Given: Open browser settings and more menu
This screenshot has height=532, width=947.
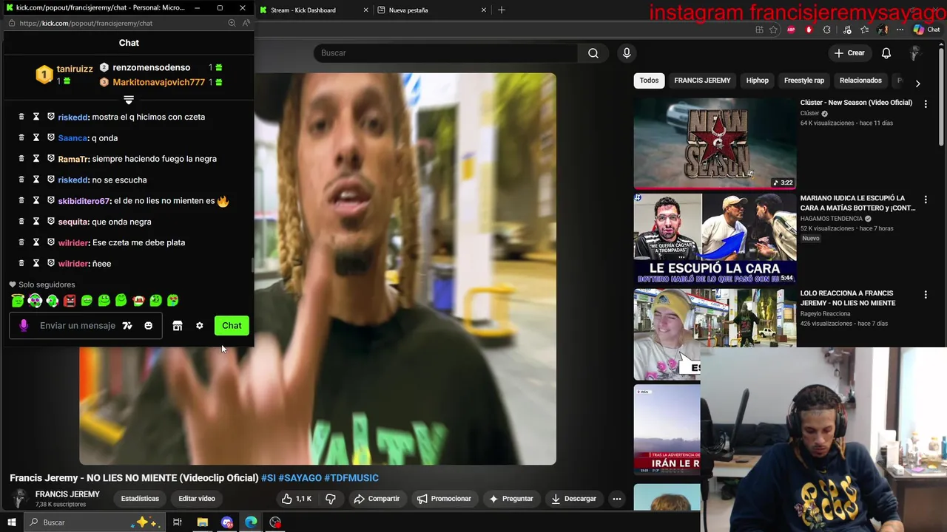Looking at the screenshot, I should coord(900,30).
